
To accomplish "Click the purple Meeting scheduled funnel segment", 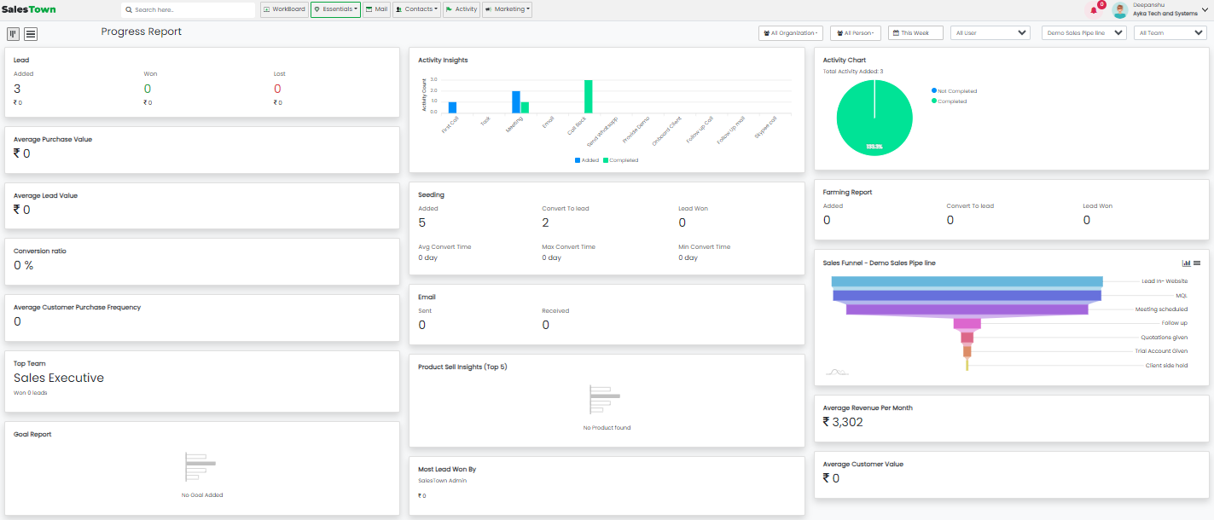I will click(967, 309).
